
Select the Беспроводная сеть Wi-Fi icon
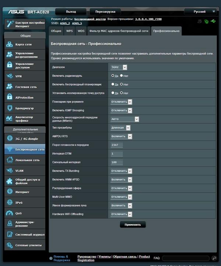(10, 149)
